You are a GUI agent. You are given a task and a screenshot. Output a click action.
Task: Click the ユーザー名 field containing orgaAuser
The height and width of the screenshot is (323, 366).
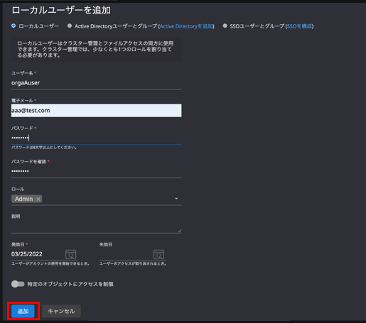pos(96,83)
